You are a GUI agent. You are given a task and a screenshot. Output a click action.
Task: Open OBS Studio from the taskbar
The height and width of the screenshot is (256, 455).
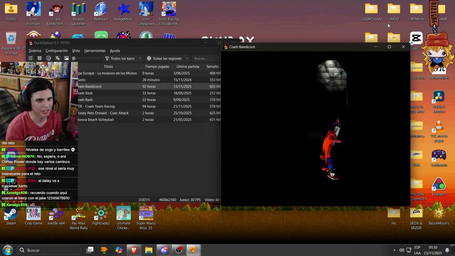178,250
